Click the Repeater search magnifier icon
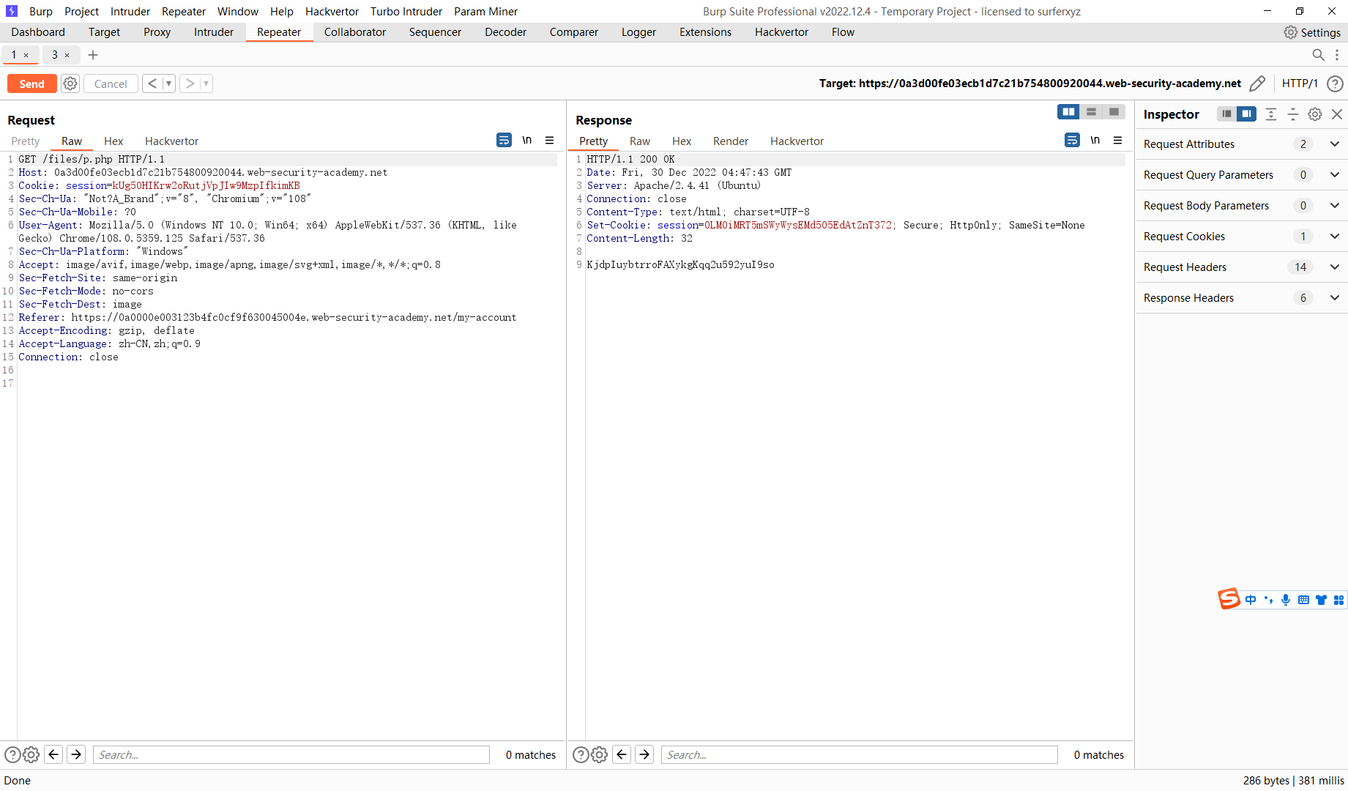This screenshot has height=791, width=1348. click(1318, 55)
